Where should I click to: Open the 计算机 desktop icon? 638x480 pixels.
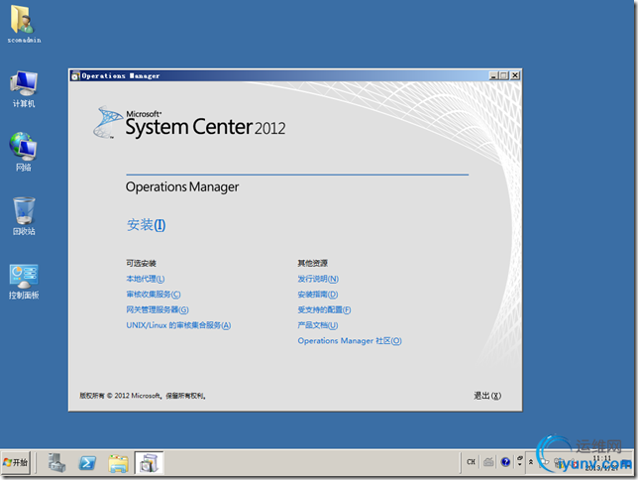(x=24, y=89)
